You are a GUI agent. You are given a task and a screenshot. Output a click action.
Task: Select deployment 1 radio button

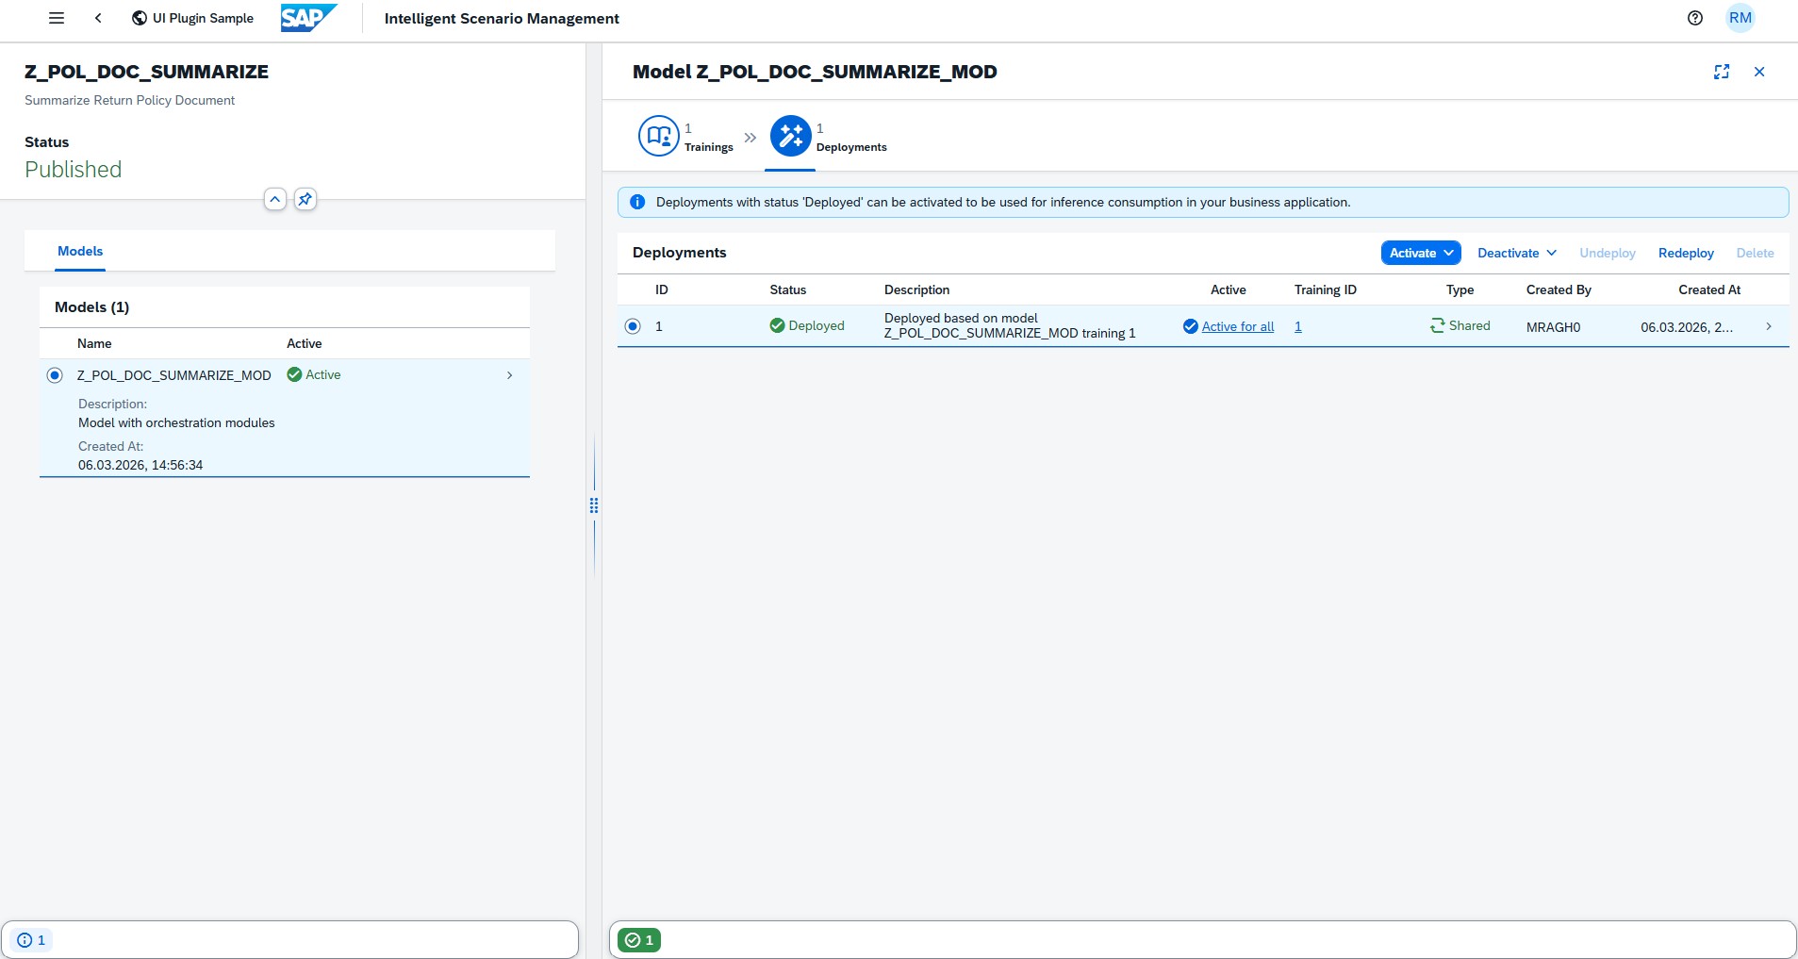pyautogui.click(x=633, y=326)
